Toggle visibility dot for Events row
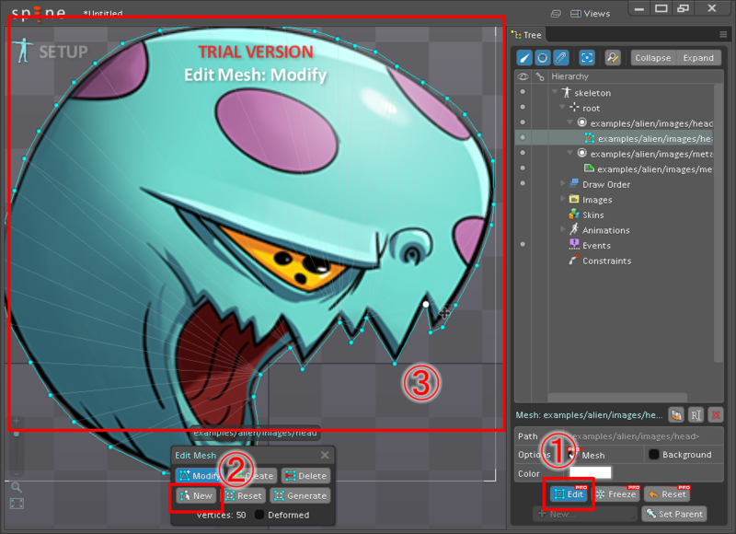Image resolution: width=736 pixels, height=534 pixels. 523,244
